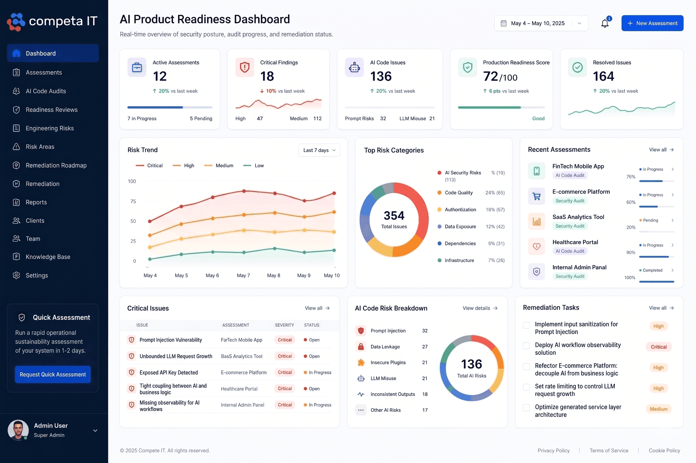Click the Healthcare Portal heart icon
The height and width of the screenshot is (463, 696).
tap(536, 246)
